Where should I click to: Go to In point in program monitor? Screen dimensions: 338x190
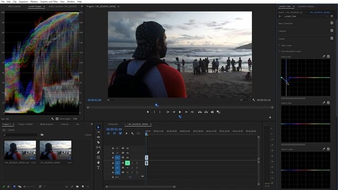pyautogui.click(x=168, y=112)
